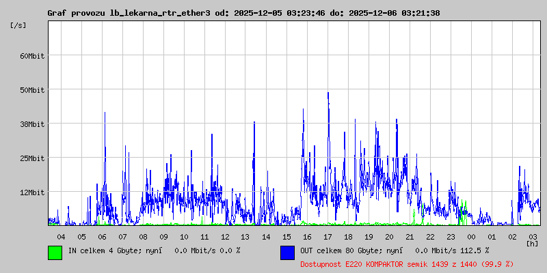Click the hour label '23' on x-axis

click(x=451, y=237)
